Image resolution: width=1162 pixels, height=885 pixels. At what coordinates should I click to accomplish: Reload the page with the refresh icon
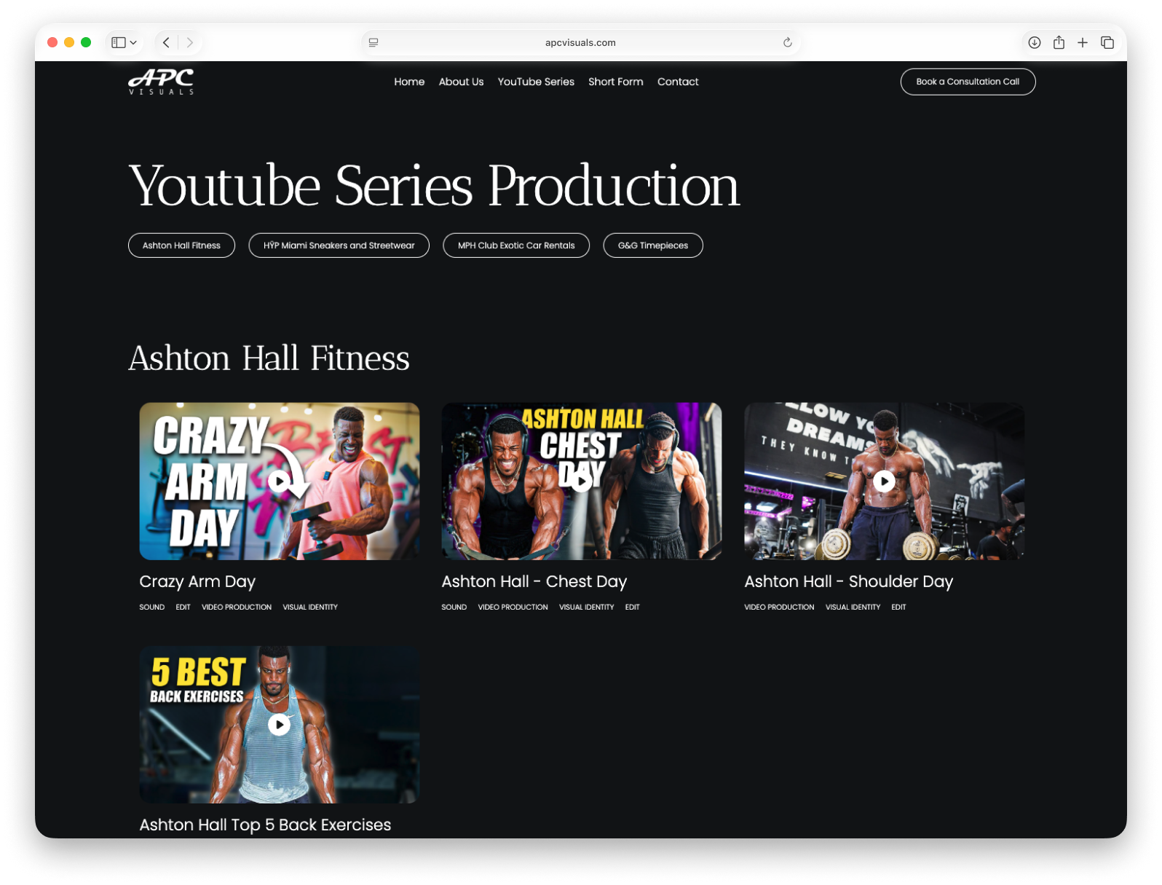click(x=787, y=42)
